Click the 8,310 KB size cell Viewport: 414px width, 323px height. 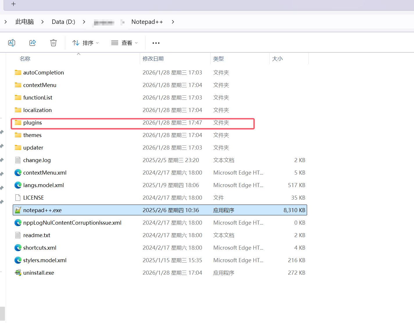(x=294, y=210)
